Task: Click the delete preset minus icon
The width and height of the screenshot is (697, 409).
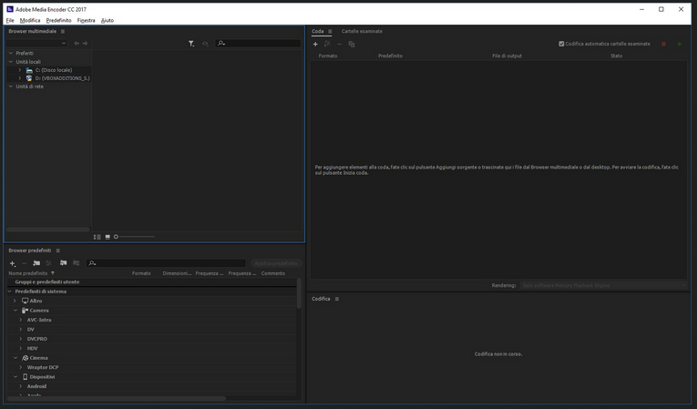Action: coord(24,263)
